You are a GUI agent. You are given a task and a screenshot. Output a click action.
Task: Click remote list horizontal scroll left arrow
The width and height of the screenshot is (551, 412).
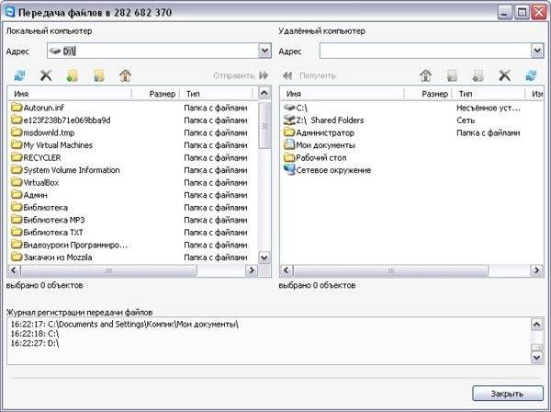tap(287, 270)
